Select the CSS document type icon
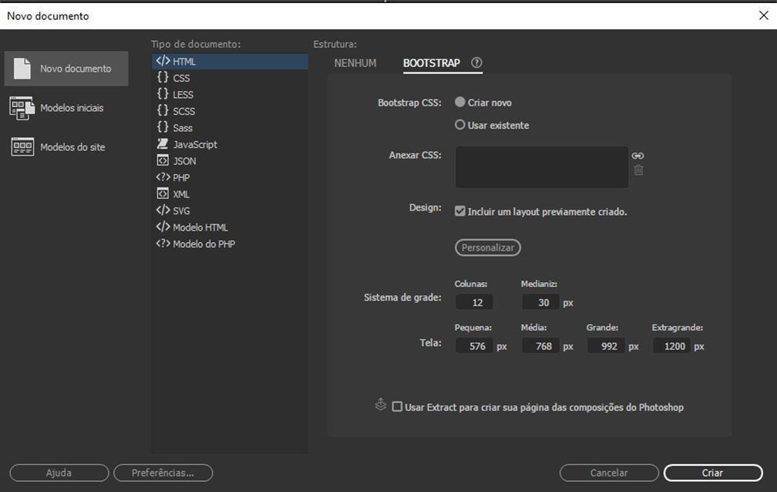The height and width of the screenshot is (492, 777). (163, 77)
